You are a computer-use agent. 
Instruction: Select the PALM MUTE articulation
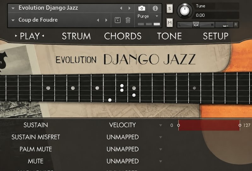tap(36, 149)
